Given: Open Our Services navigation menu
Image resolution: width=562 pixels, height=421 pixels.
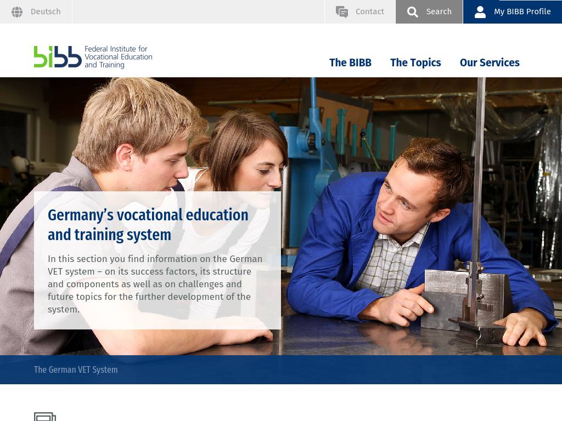Looking at the screenshot, I should pyautogui.click(x=490, y=62).
